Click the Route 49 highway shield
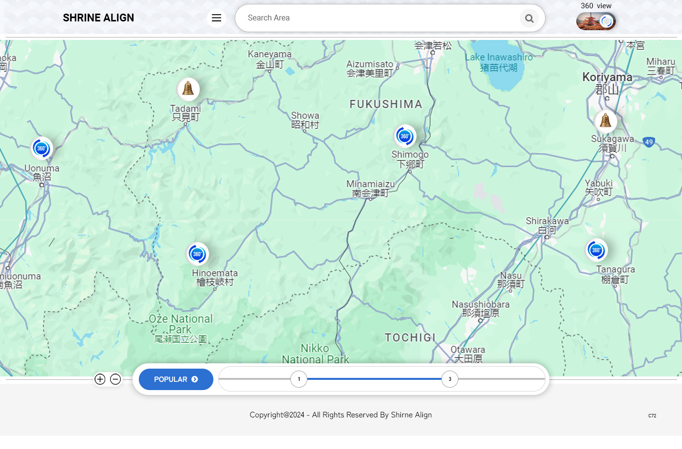 648,142
